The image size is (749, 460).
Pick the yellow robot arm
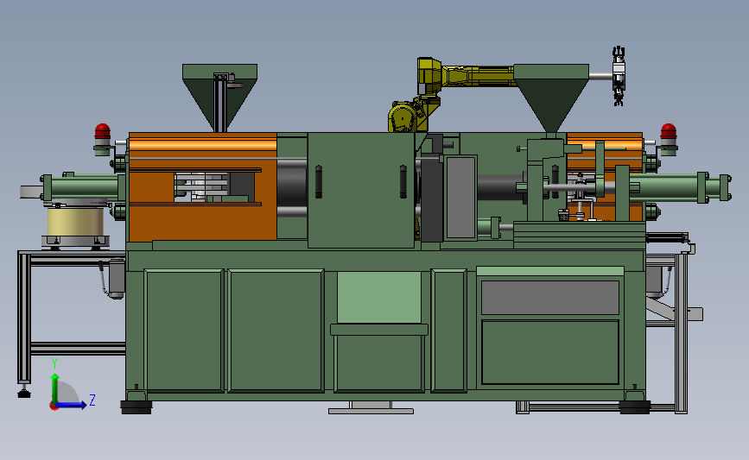pos(478,76)
